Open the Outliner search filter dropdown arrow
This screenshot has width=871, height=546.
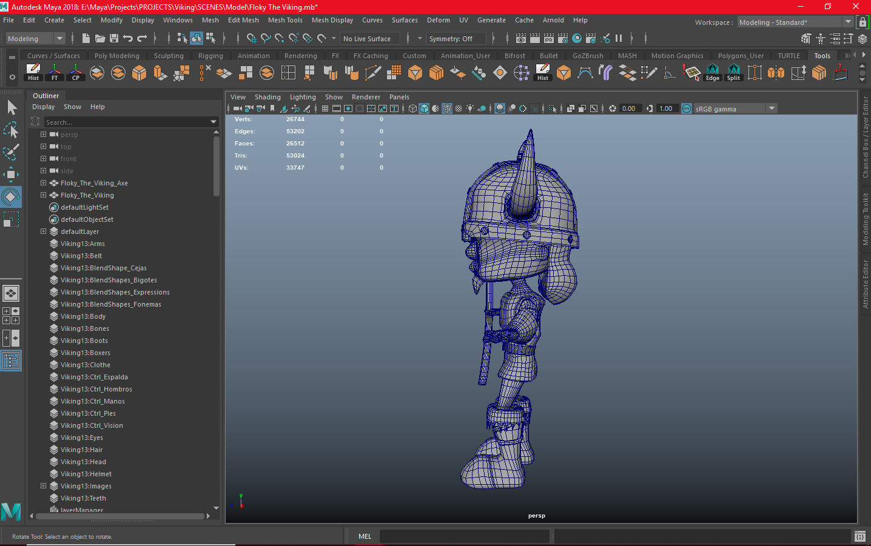point(214,122)
